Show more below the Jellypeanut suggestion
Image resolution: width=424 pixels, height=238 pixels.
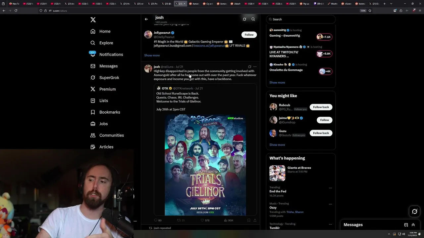point(152,56)
